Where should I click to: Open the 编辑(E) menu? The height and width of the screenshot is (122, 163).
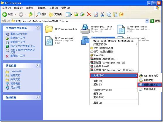(18, 8)
